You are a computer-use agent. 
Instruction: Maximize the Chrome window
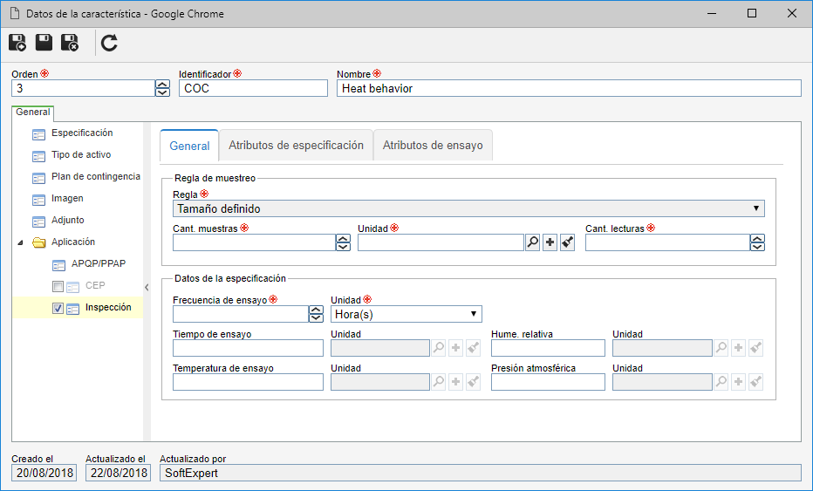(x=752, y=13)
